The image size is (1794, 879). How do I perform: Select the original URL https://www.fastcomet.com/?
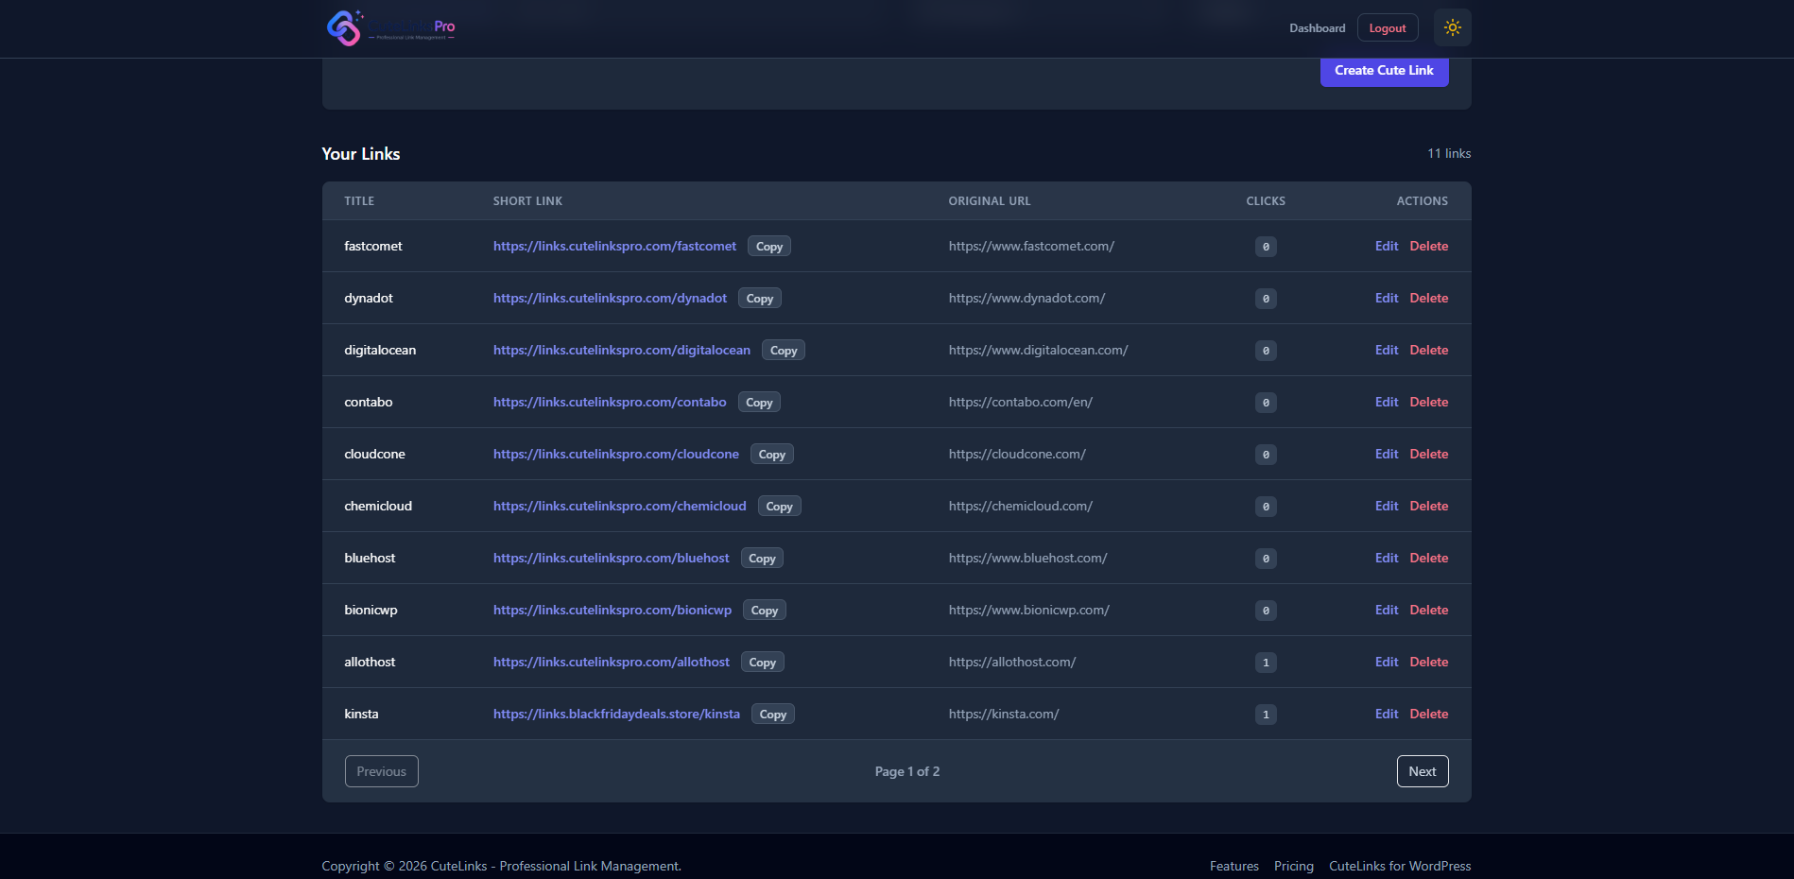[1031, 246]
